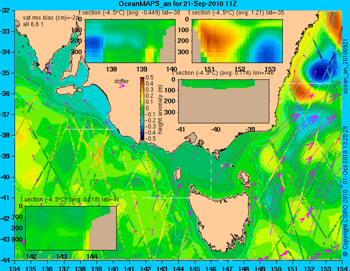Select the 't section (avg: 0.218) lat=-41' label
Screen dimensions: 350x271
pyautogui.click(x=70, y=200)
